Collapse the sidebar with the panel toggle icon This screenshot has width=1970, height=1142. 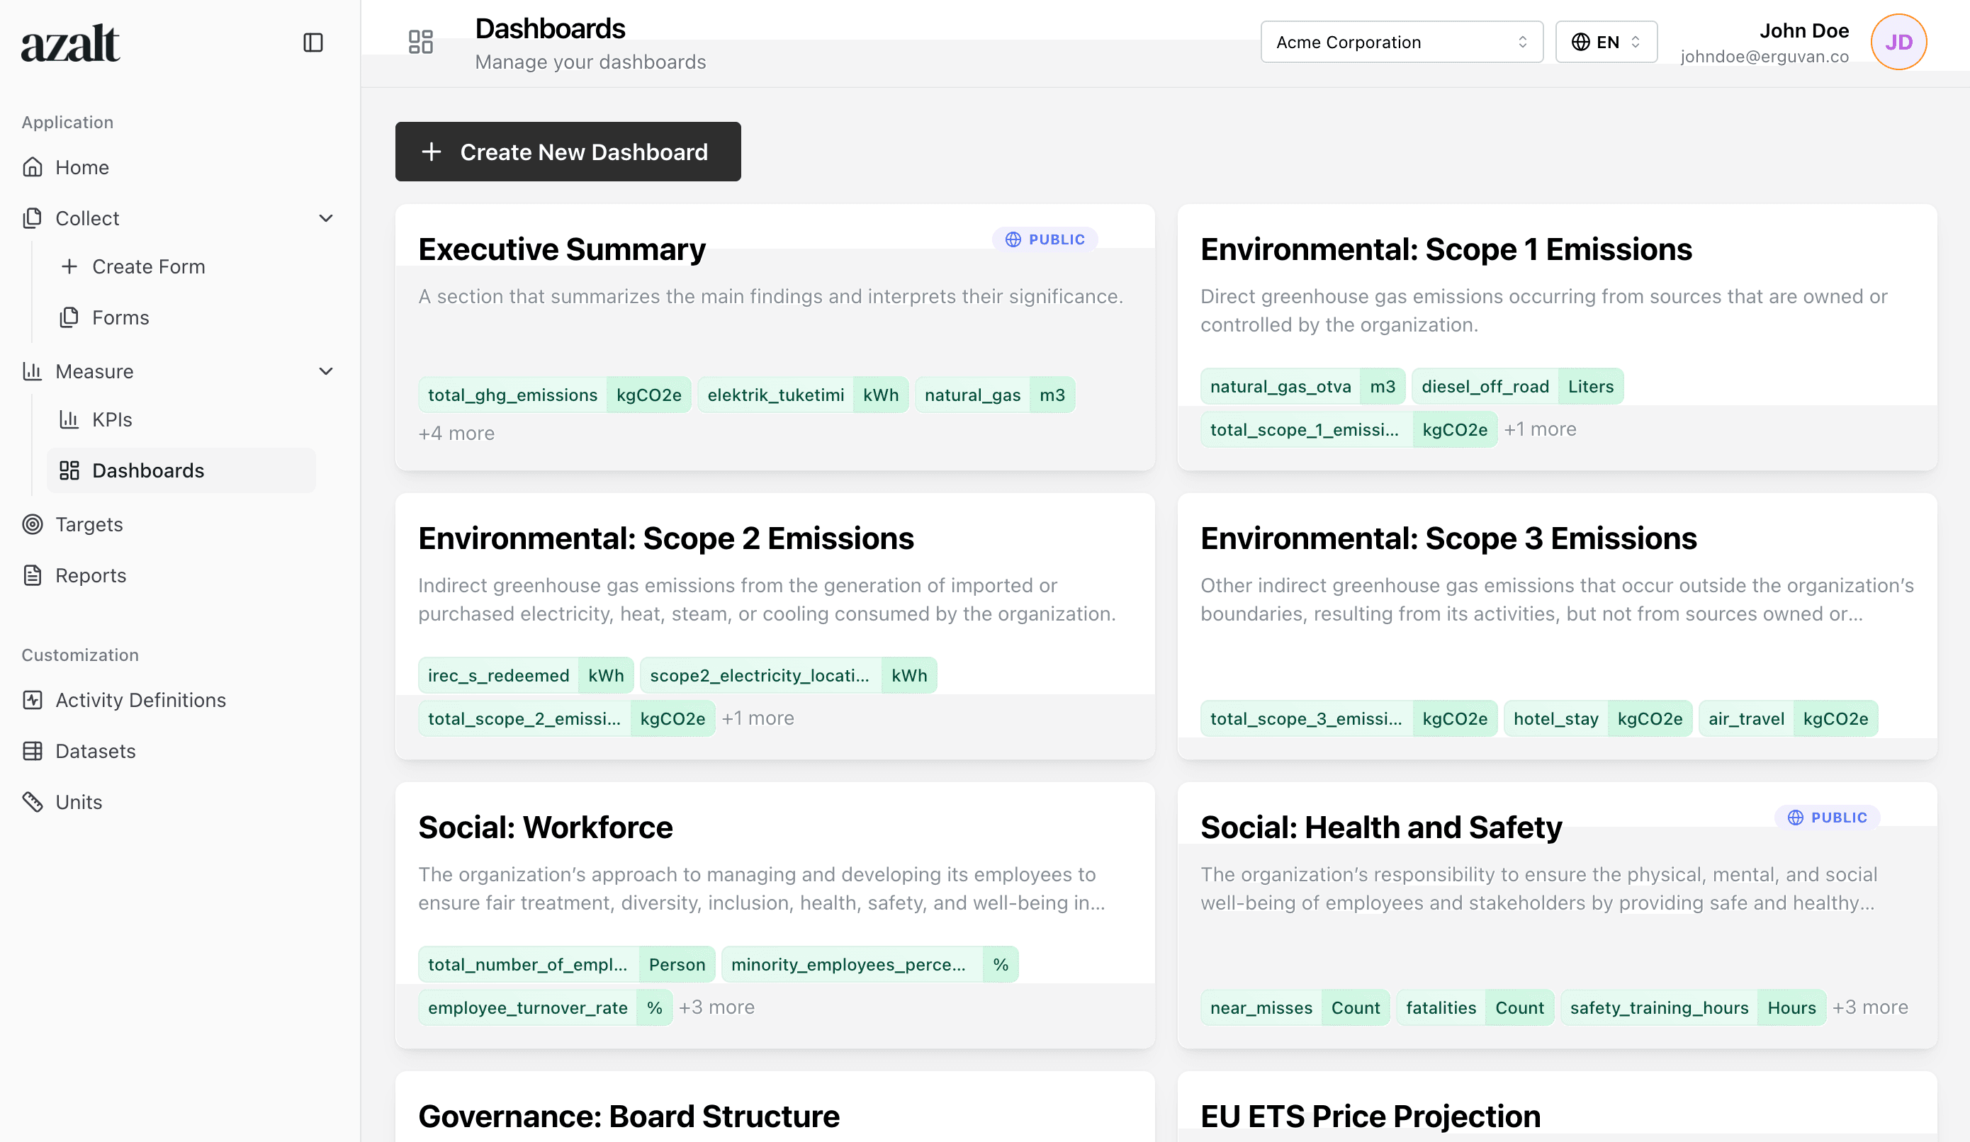(x=313, y=43)
